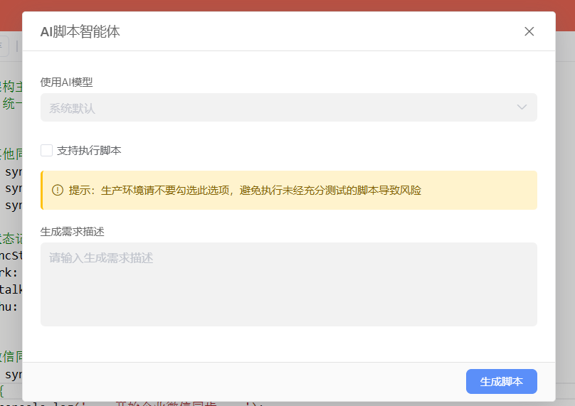The image size is (575, 406).
Task: Click the code line beginning with talk
Action: click(10, 289)
